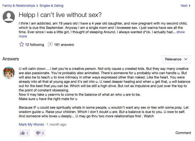Expand question text with show more
The width and height of the screenshot is (195, 141).
coord(180,32)
